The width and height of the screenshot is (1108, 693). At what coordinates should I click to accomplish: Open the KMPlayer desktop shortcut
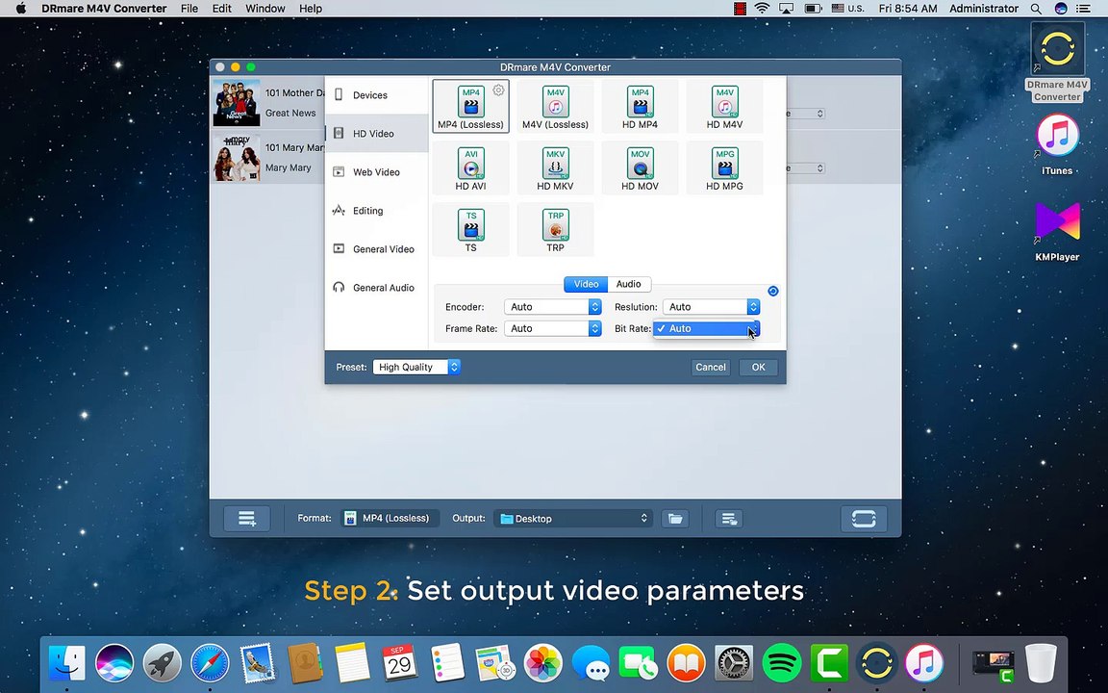point(1057,231)
